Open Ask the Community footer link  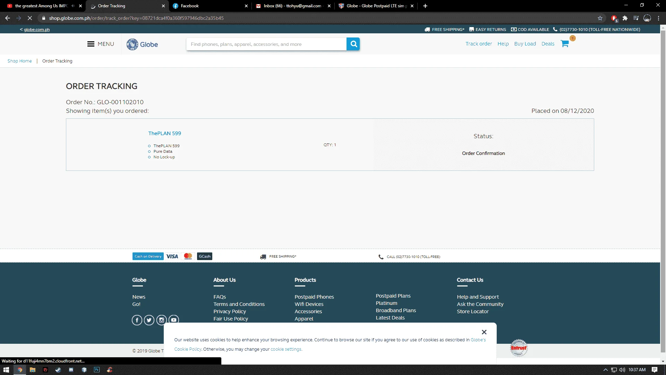[480, 304]
